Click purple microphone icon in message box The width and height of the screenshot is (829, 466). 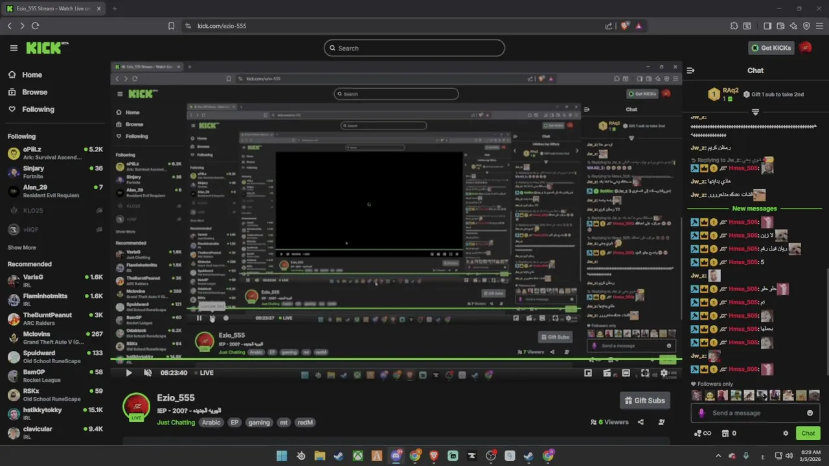[x=701, y=413]
